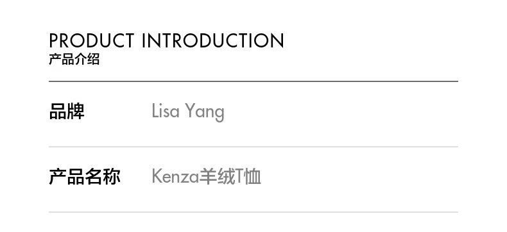Click the 产品介绍 subtitle text
Image resolution: width=507 pixels, height=232 pixels.
pos(74,60)
